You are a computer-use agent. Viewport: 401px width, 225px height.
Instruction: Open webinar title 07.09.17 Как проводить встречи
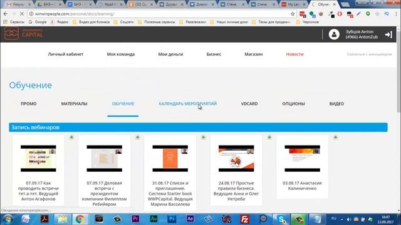(x=38, y=191)
